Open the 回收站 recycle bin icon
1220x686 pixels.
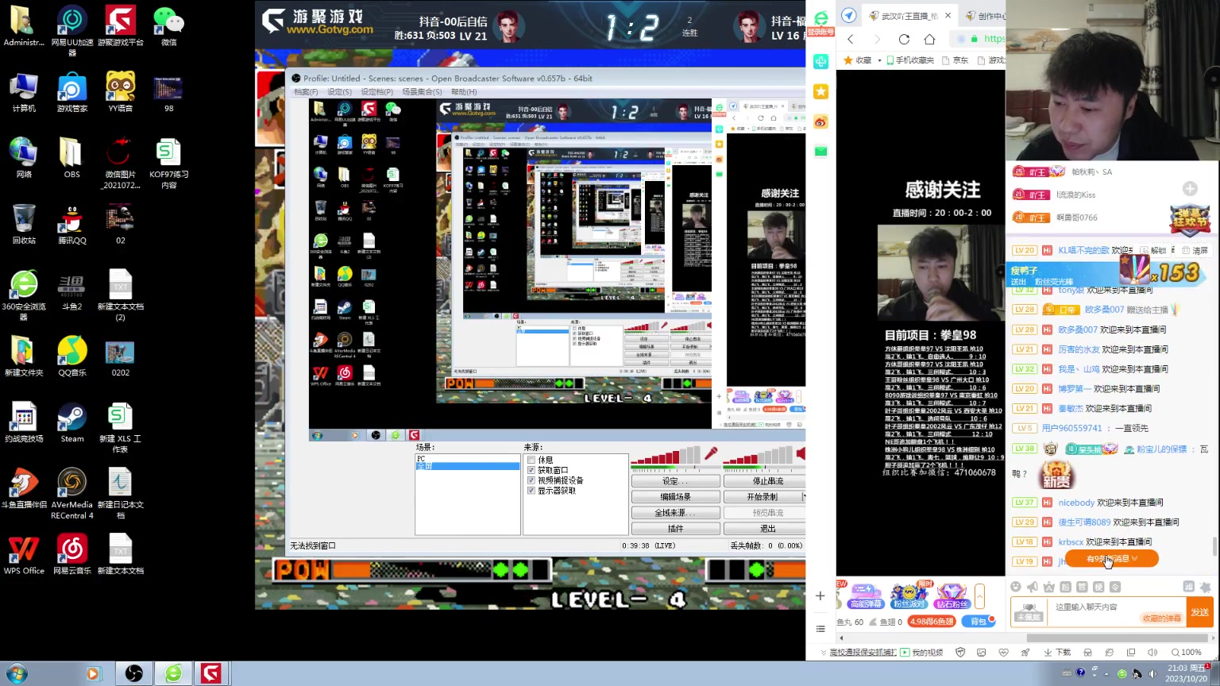24,224
